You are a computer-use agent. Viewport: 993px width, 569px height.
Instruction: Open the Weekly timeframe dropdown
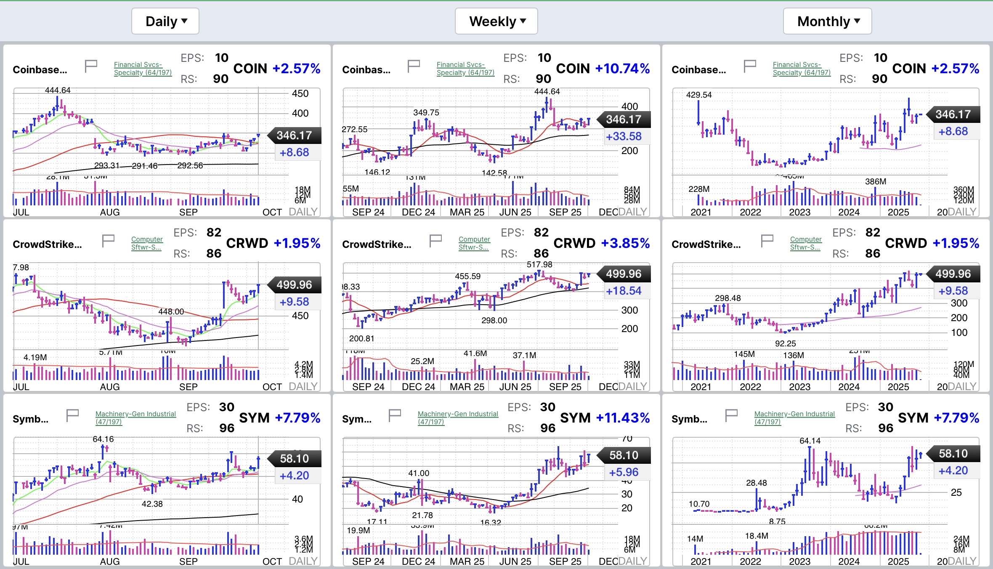[496, 21]
